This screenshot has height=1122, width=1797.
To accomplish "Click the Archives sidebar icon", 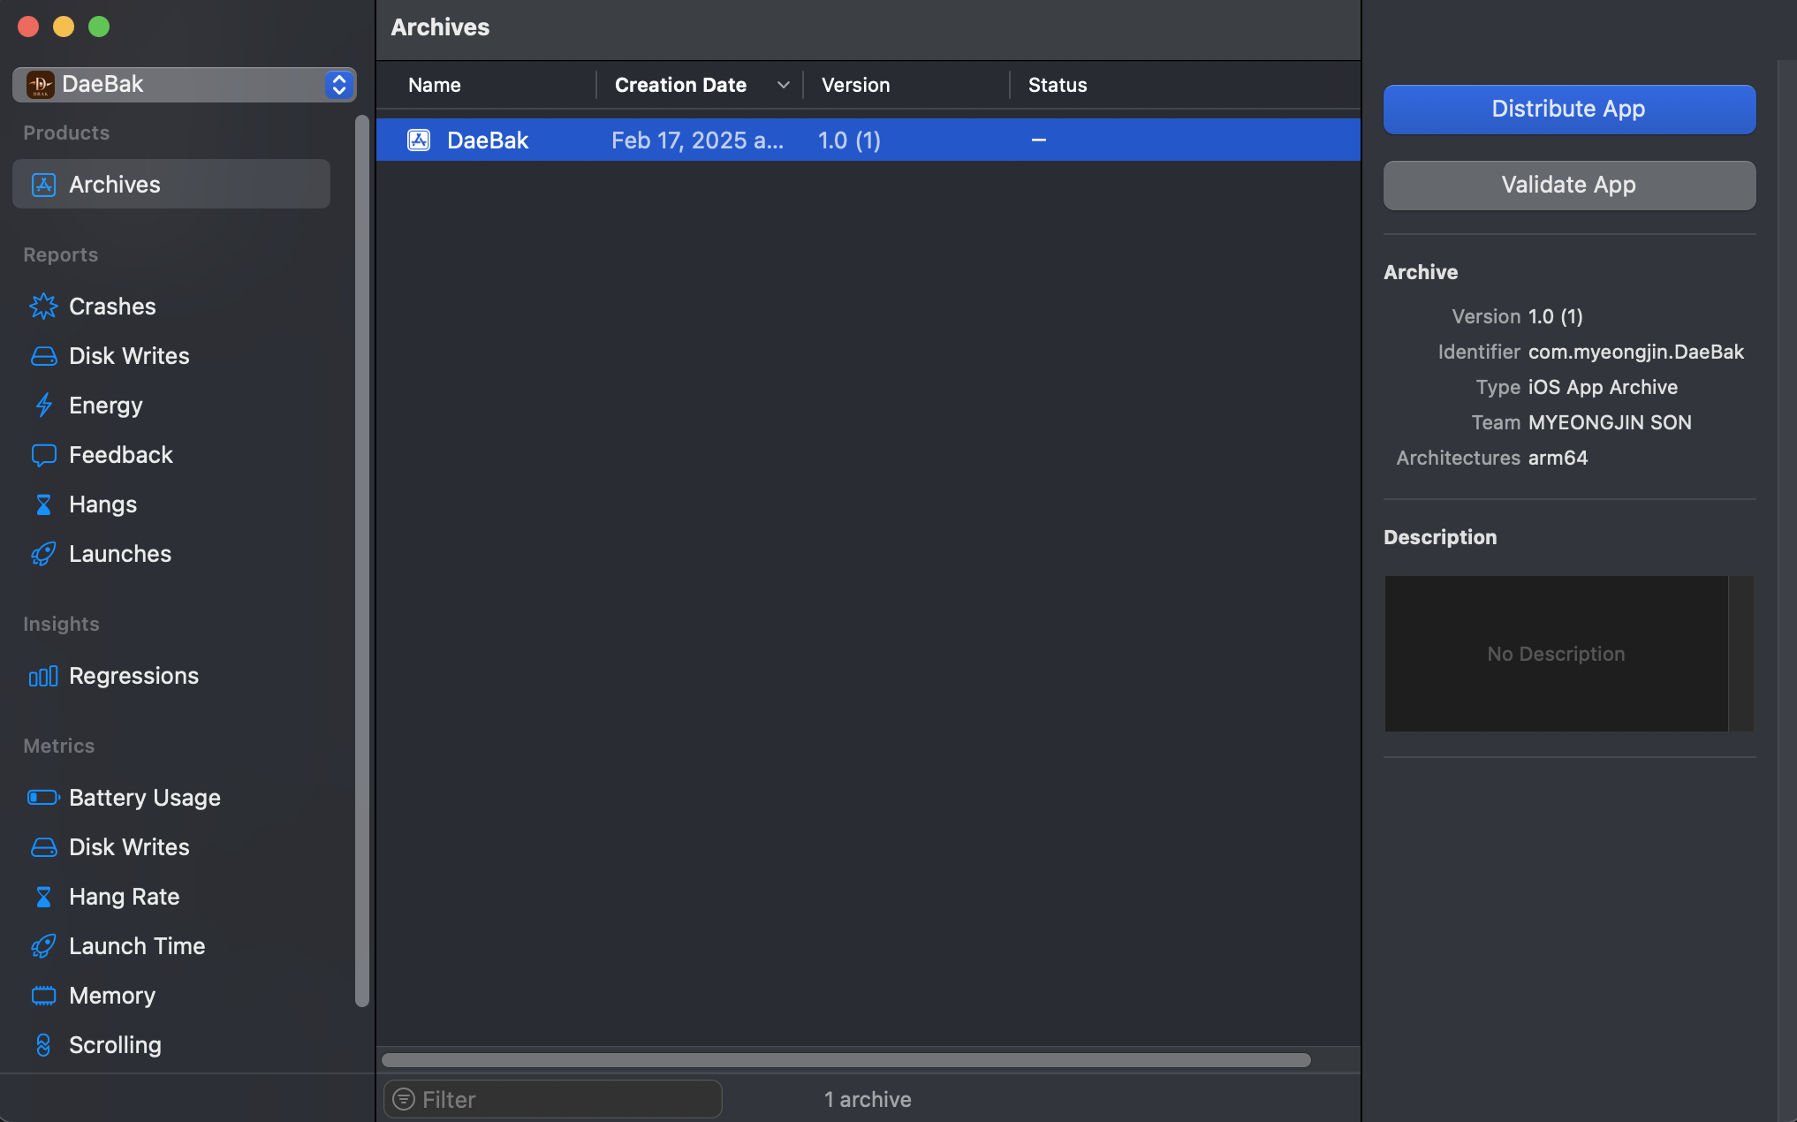I will click(x=43, y=185).
